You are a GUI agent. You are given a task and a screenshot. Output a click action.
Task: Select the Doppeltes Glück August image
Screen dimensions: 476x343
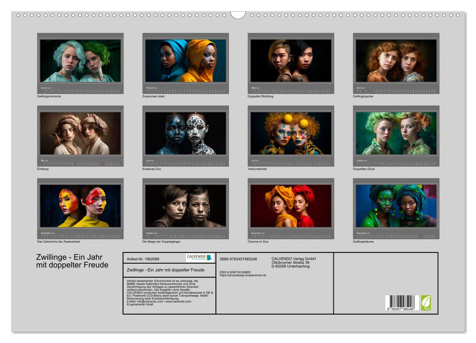(396, 134)
